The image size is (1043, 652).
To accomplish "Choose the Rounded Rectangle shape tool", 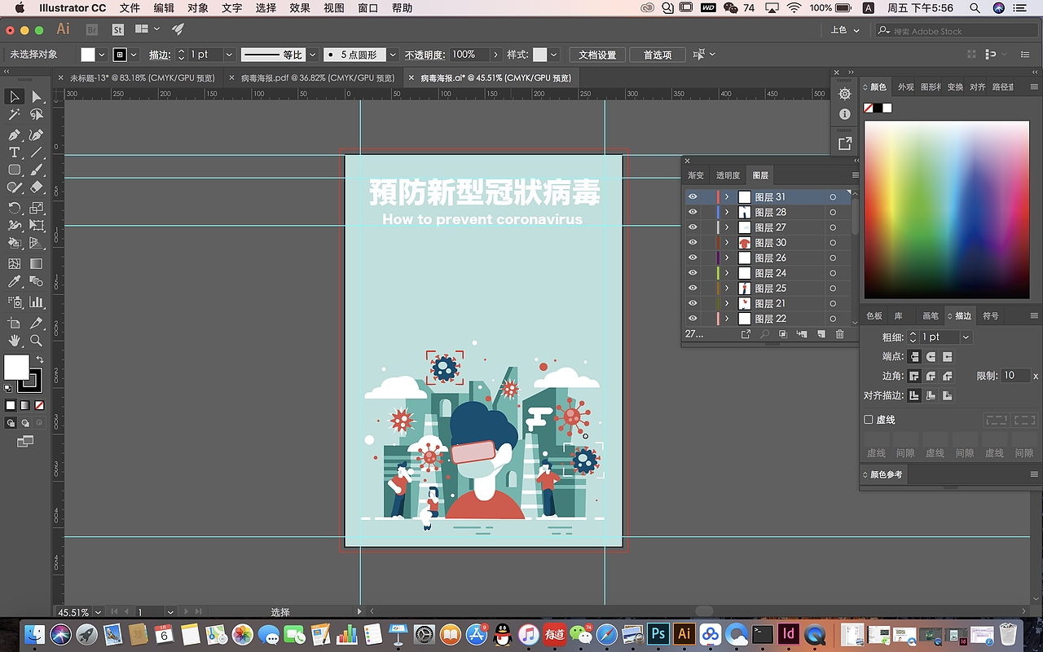I will click(x=15, y=170).
